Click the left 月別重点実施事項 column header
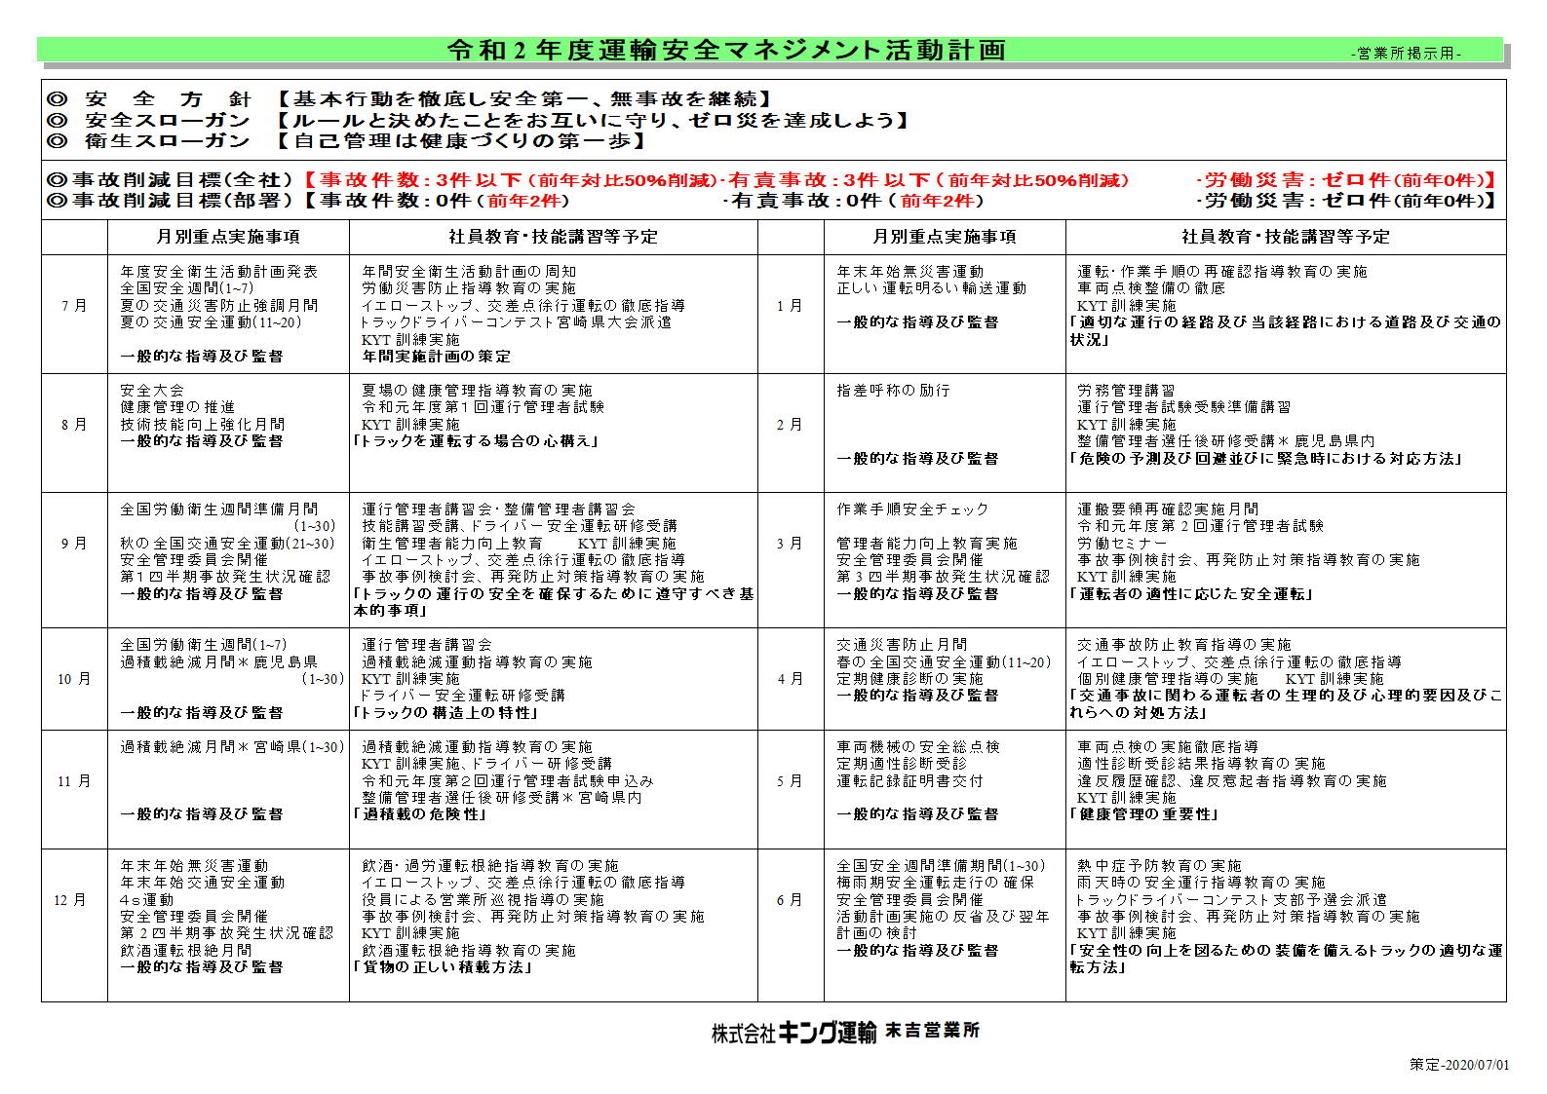 pyautogui.click(x=228, y=237)
